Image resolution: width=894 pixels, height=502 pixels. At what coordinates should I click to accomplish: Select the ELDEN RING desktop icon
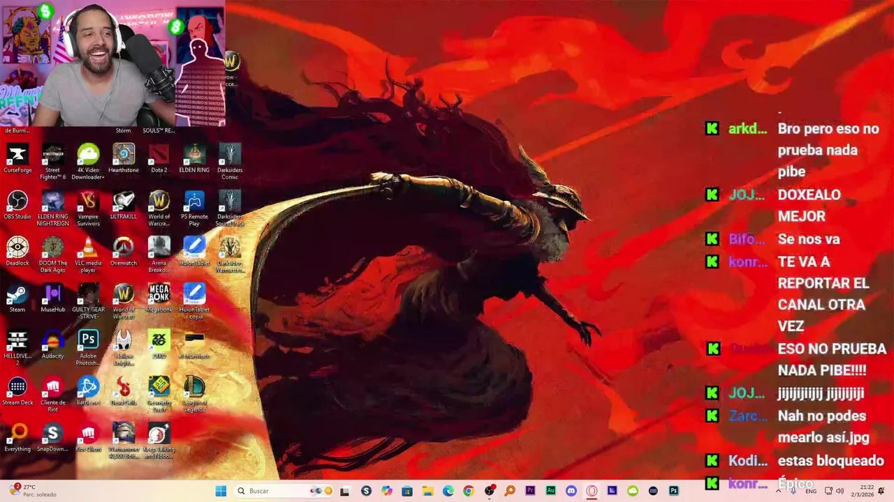click(194, 158)
